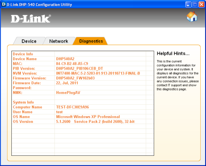Switch to the Device tab
The height and width of the screenshot is (166, 206).
pyautogui.click(x=29, y=41)
